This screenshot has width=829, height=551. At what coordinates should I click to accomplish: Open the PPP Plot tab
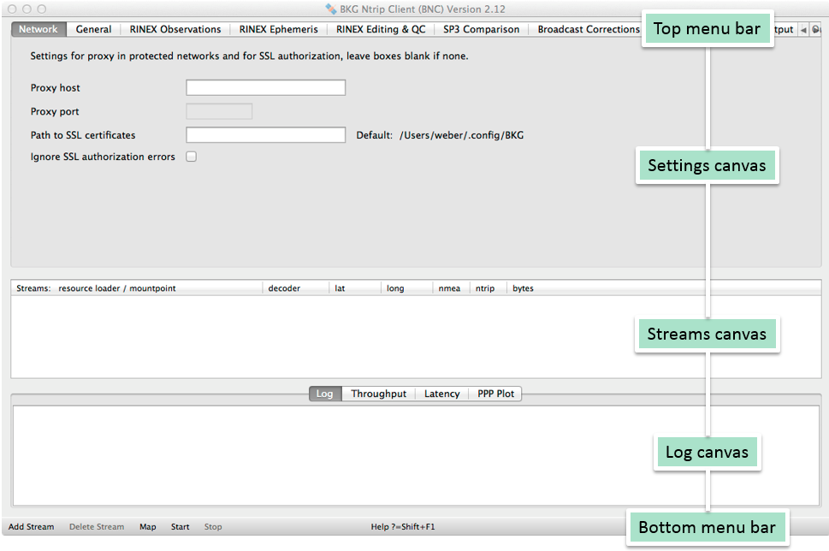click(x=496, y=394)
